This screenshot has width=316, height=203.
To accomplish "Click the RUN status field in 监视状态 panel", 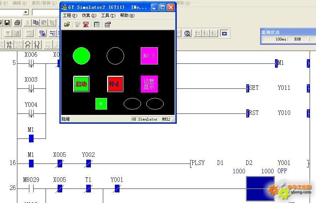I will [x=298, y=39].
